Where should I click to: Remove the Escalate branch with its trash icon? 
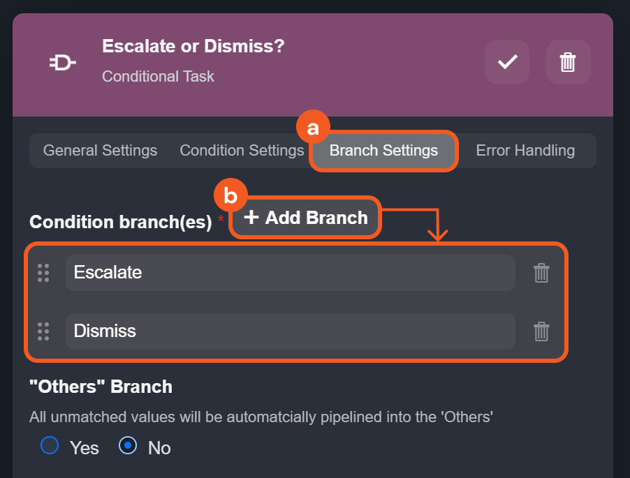coord(541,273)
